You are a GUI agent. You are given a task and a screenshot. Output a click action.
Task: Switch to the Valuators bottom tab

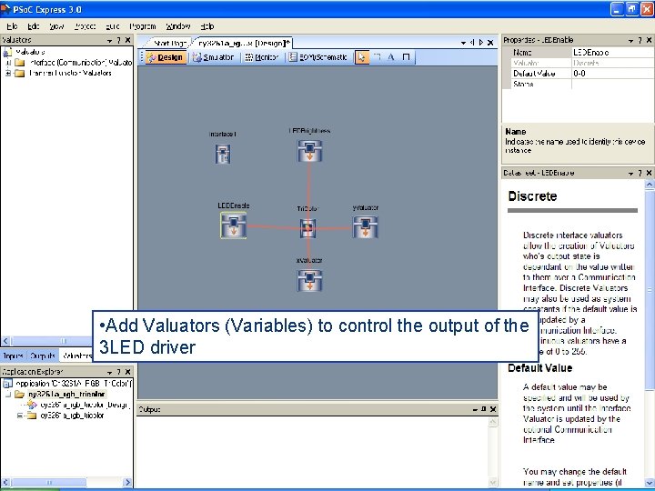[76, 356]
